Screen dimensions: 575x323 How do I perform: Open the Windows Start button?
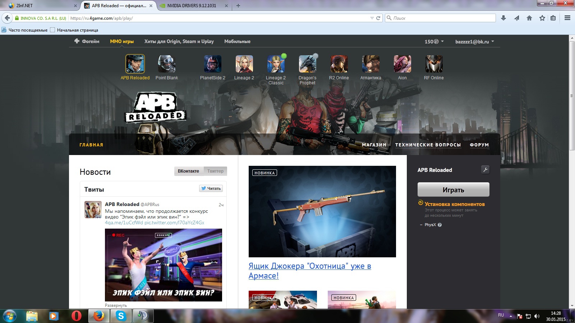click(10, 316)
